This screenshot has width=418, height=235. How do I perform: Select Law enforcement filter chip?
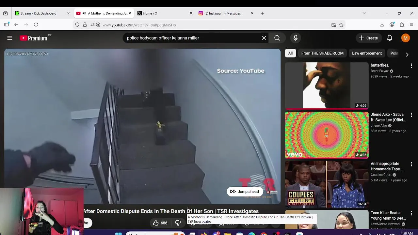click(x=367, y=53)
